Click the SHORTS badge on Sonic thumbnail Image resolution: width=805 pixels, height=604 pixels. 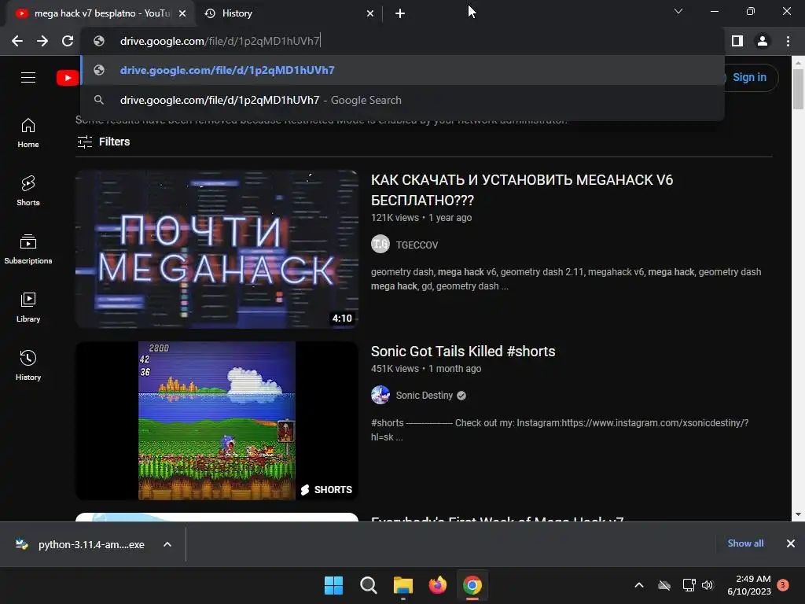(326, 489)
